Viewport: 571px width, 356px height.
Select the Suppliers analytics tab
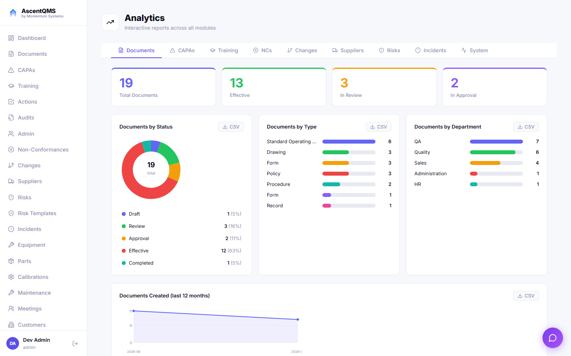(x=348, y=50)
